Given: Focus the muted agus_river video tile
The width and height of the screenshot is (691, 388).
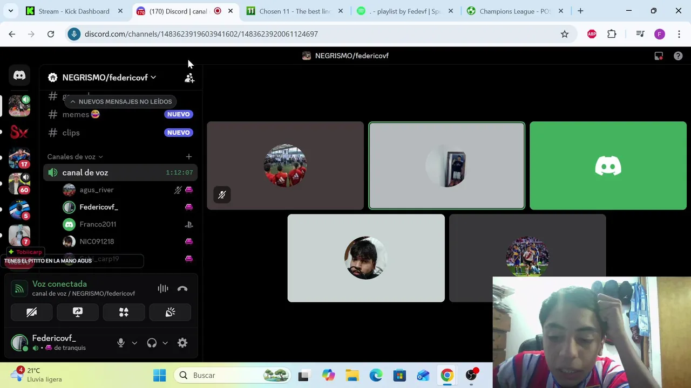Looking at the screenshot, I should (x=286, y=165).
